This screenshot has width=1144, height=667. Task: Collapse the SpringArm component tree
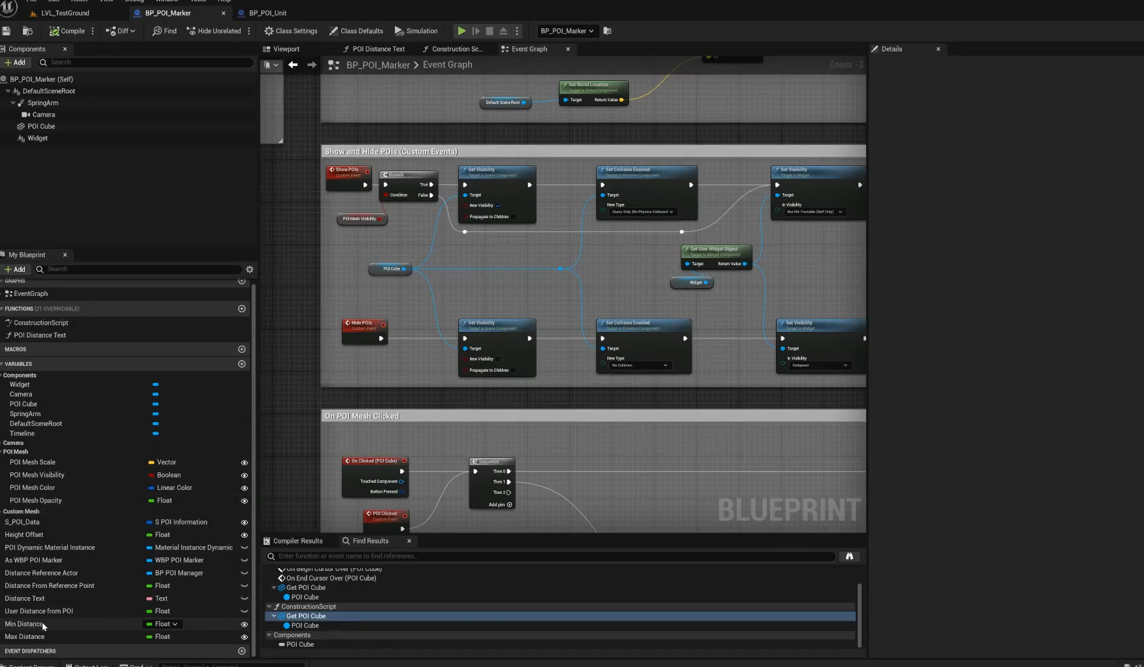point(13,103)
